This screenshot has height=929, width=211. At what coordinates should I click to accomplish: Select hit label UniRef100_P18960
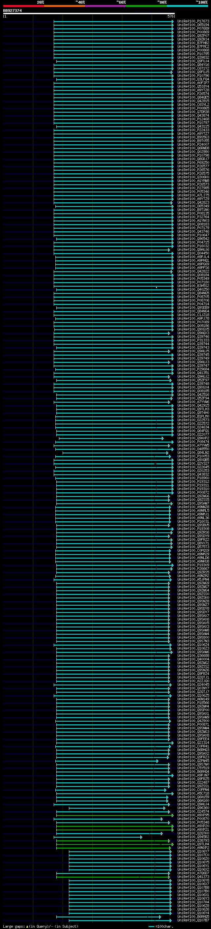[x=193, y=478]
